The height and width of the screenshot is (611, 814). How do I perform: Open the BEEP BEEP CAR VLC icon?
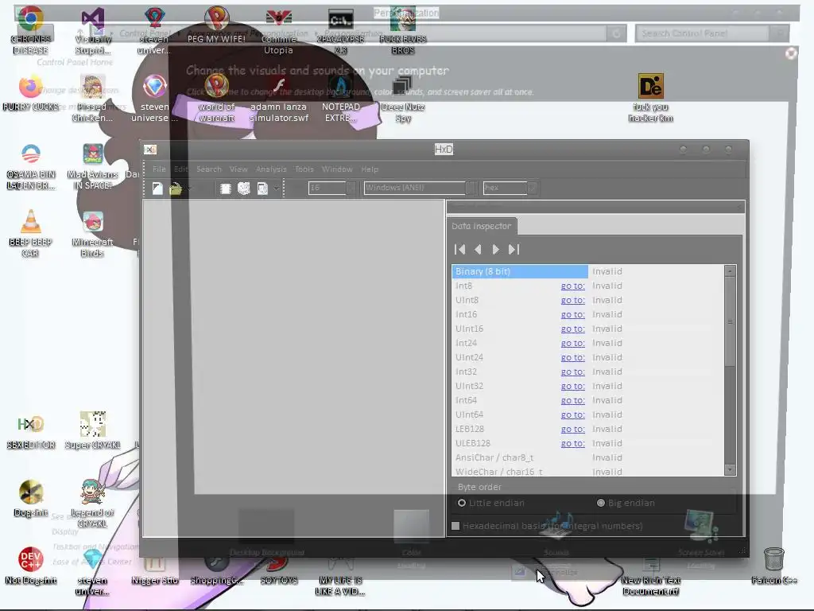pyautogui.click(x=30, y=233)
